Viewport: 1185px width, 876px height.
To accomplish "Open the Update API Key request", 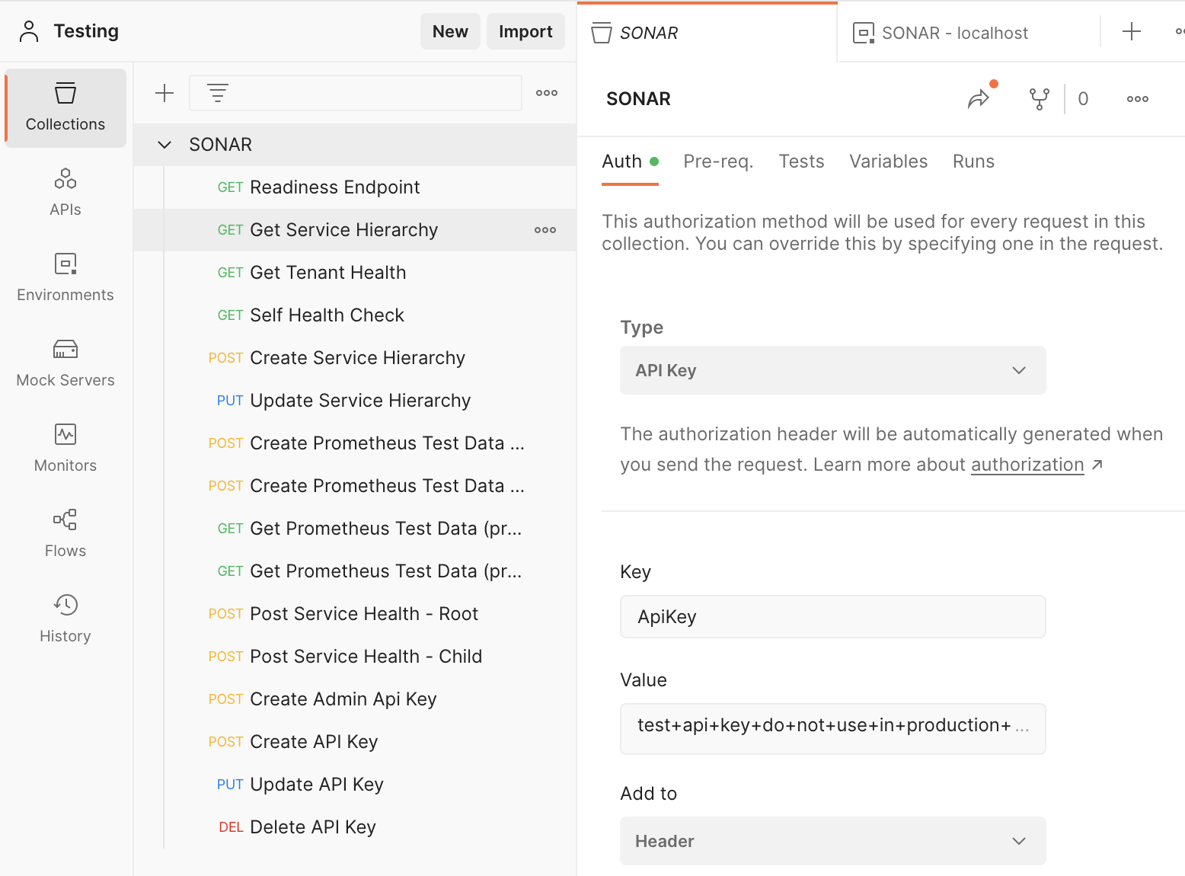I will tap(355, 785).
